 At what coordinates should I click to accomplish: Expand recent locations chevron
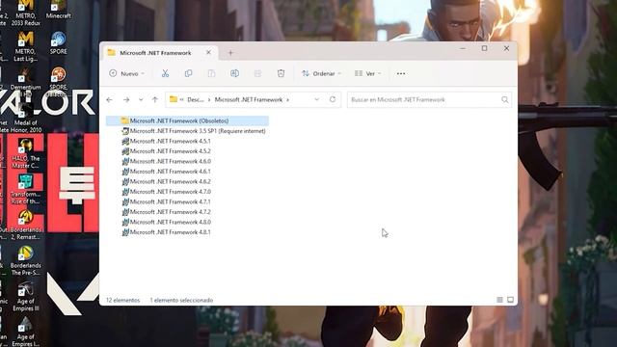[141, 100]
